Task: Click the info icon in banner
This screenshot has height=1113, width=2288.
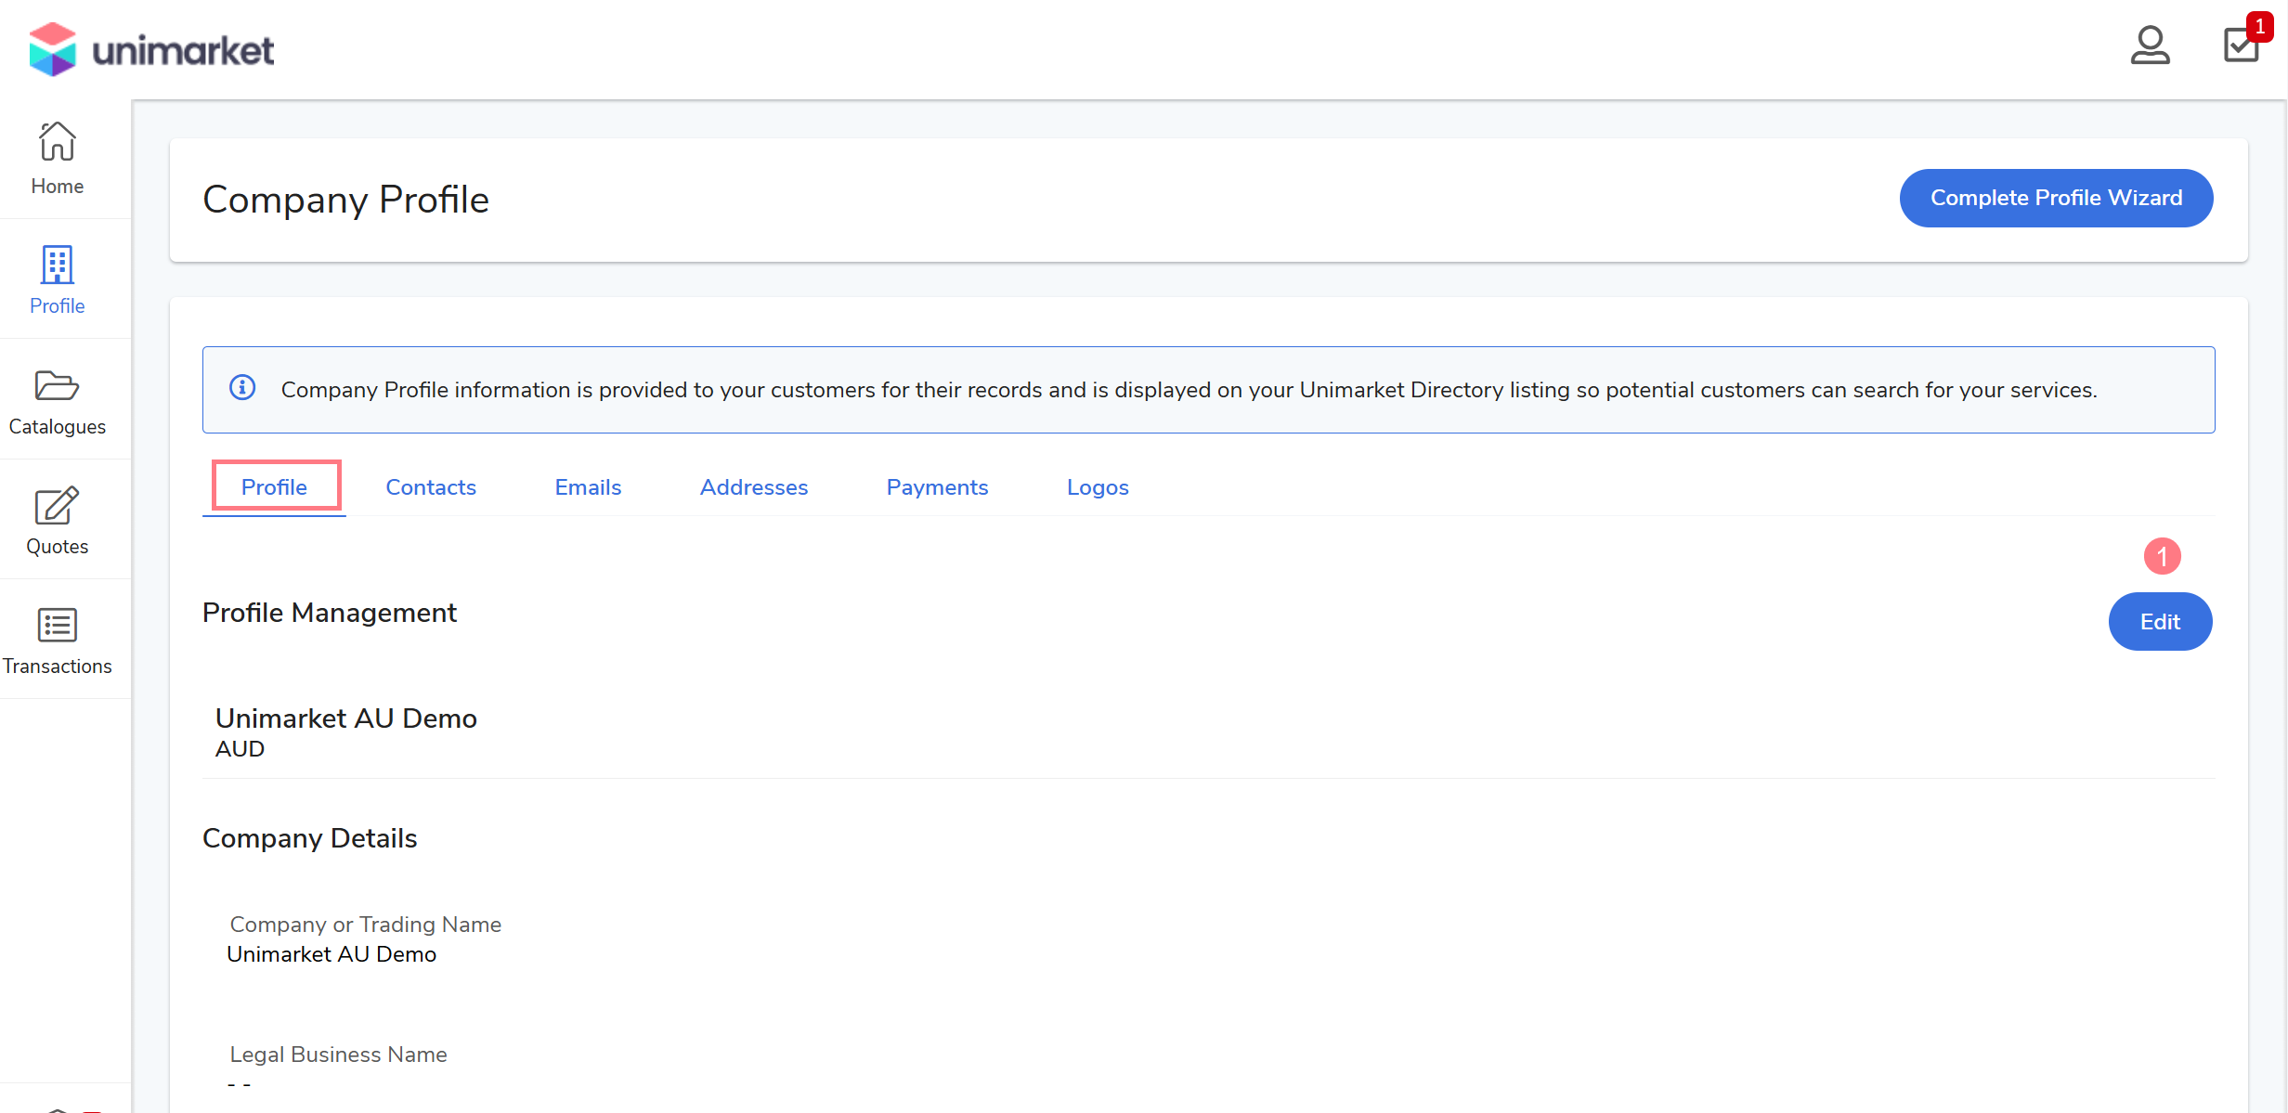Action: 242,388
